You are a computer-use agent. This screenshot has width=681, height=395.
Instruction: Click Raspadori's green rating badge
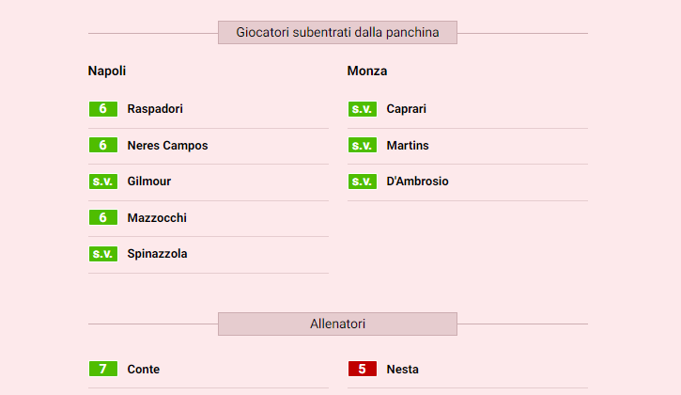[102, 109]
